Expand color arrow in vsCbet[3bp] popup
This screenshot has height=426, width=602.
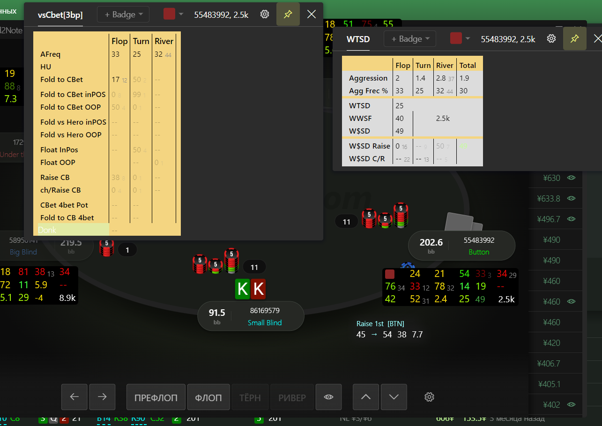pyautogui.click(x=181, y=15)
